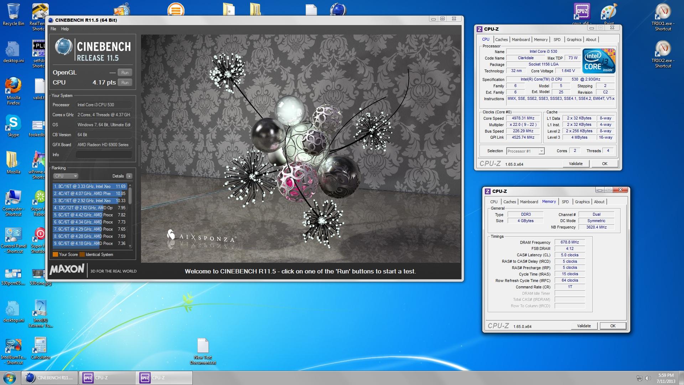
Task: Click the empty Info input field
Action: click(104, 155)
